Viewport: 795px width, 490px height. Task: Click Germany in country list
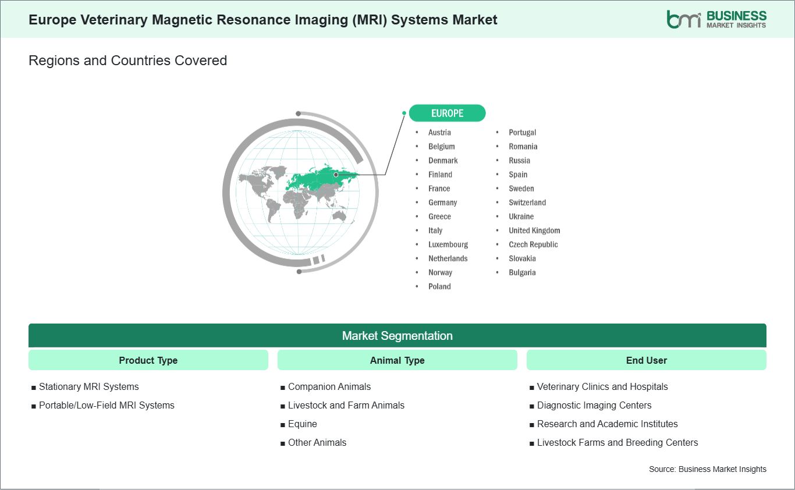tap(443, 203)
